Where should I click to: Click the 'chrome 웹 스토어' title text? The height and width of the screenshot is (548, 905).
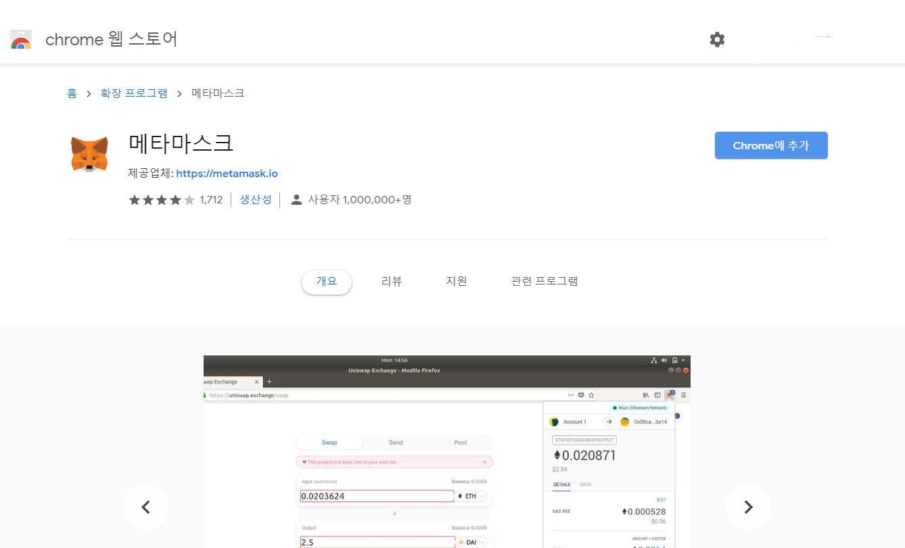click(112, 39)
